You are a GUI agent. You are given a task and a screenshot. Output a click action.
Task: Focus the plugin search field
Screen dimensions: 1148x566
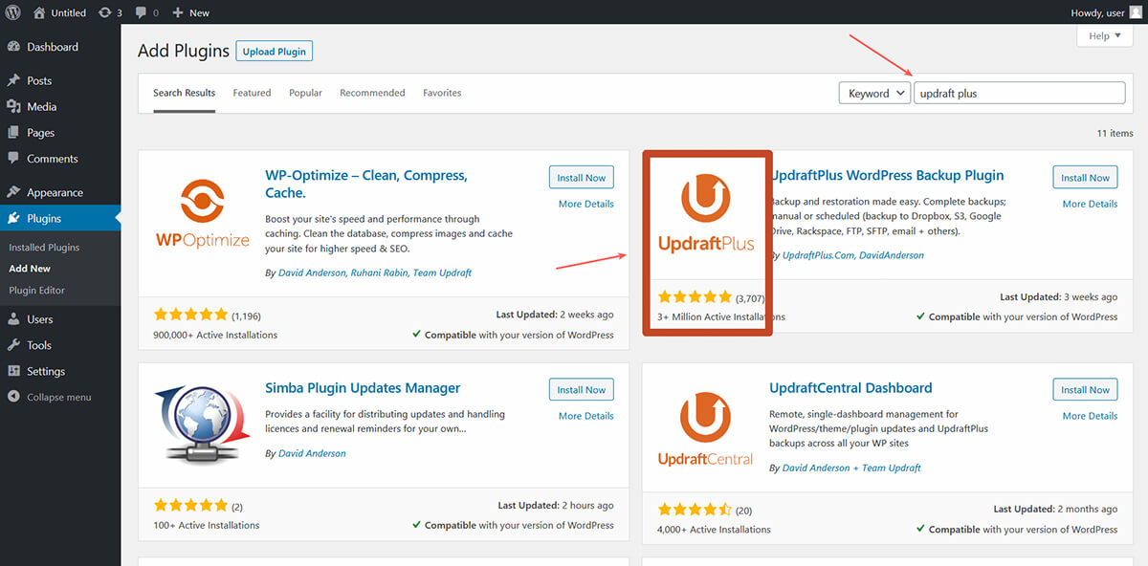tap(1020, 93)
